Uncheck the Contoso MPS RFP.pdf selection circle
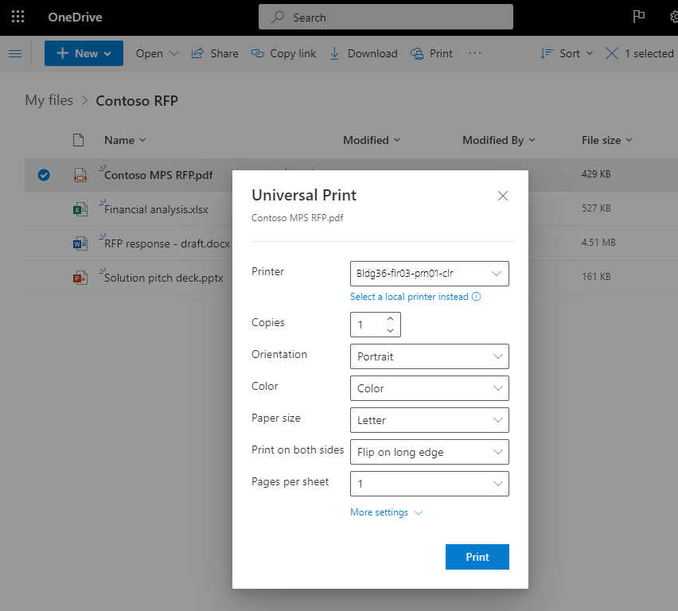Viewport: 678px width, 611px height. [x=44, y=175]
